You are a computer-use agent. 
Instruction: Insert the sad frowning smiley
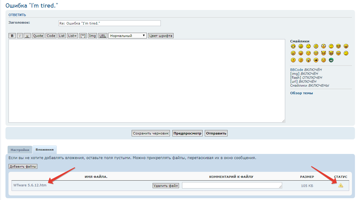tap(308, 46)
